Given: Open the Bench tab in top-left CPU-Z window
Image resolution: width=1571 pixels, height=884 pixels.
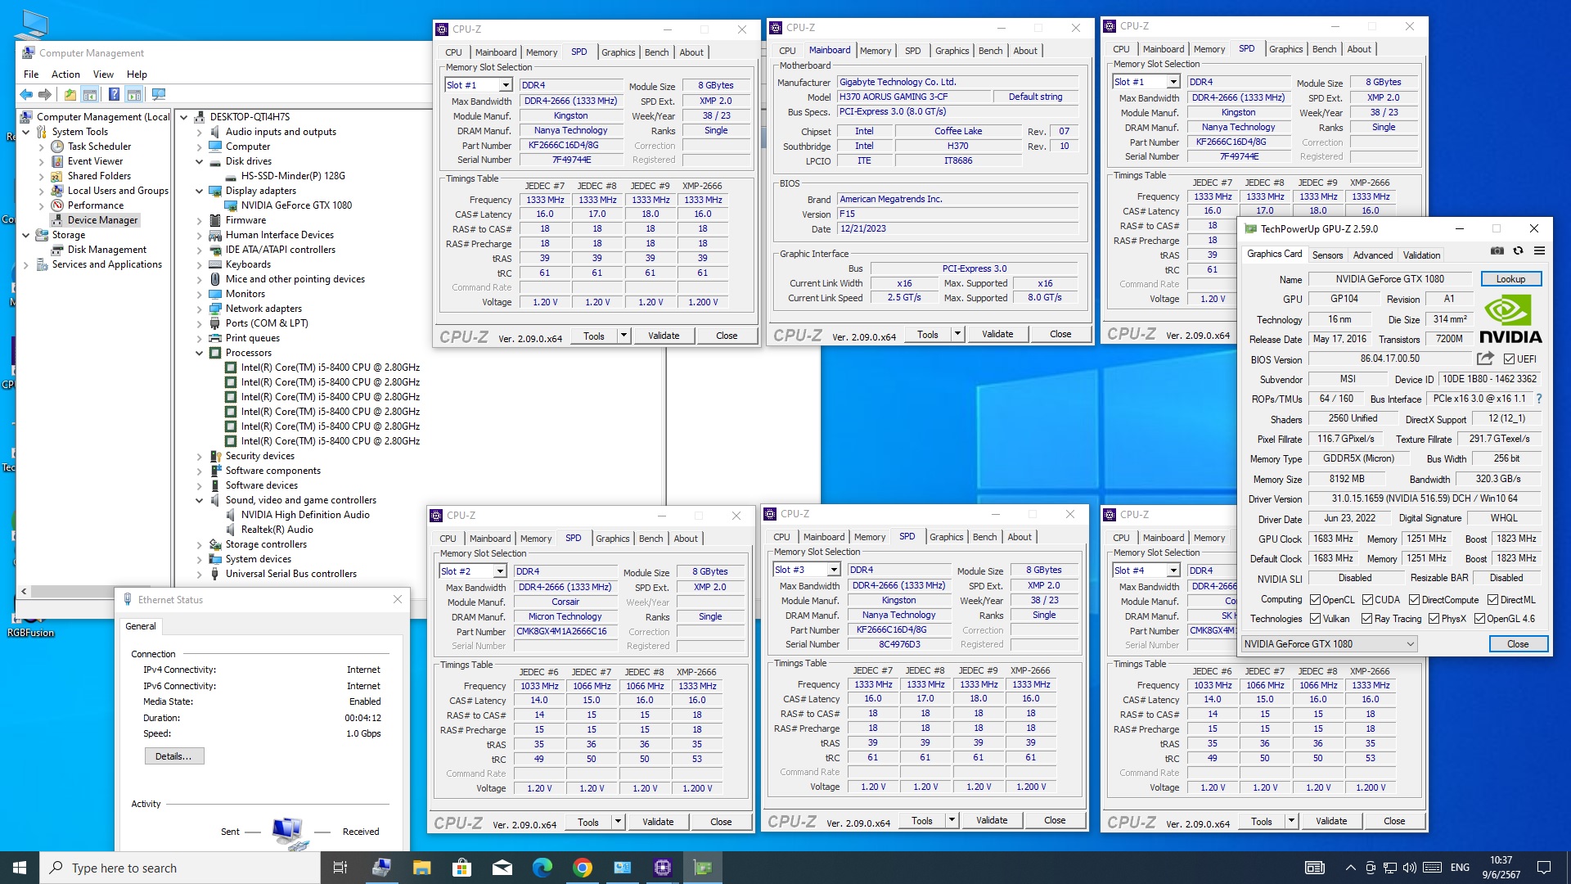Looking at the screenshot, I should (656, 52).
